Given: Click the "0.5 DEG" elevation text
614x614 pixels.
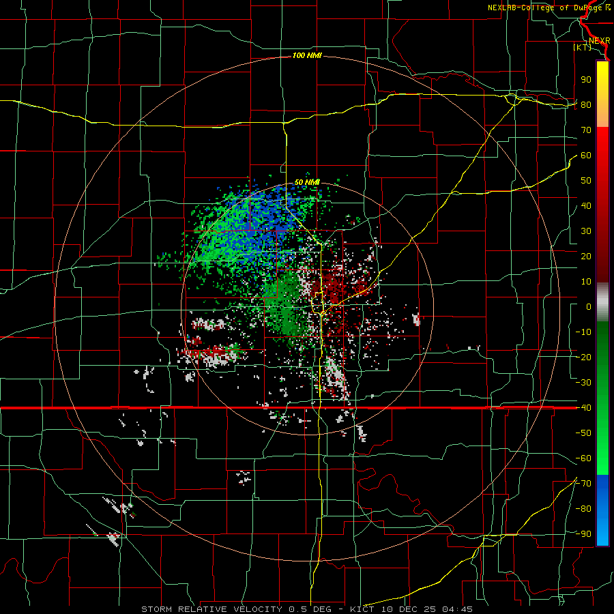Looking at the screenshot, I should pyautogui.click(x=310, y=609).
